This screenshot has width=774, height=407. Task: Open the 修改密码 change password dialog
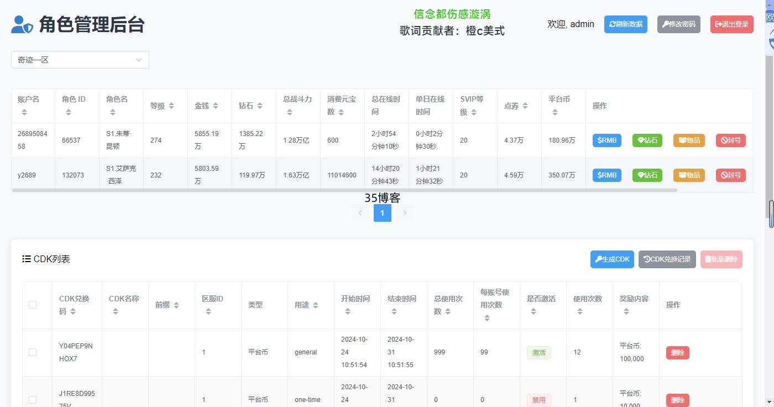(678, 24)
